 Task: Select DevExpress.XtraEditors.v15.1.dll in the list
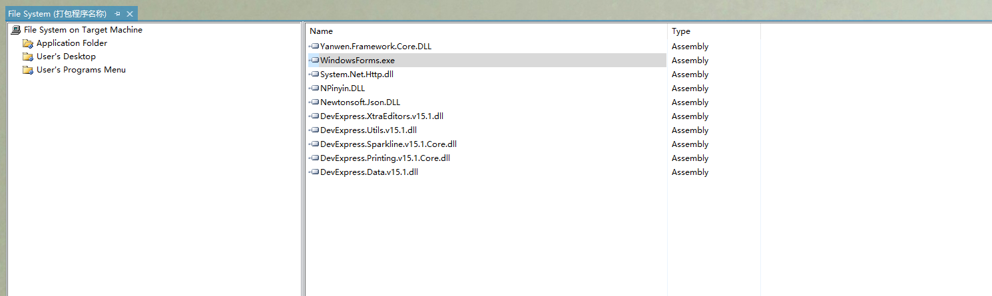381,116
